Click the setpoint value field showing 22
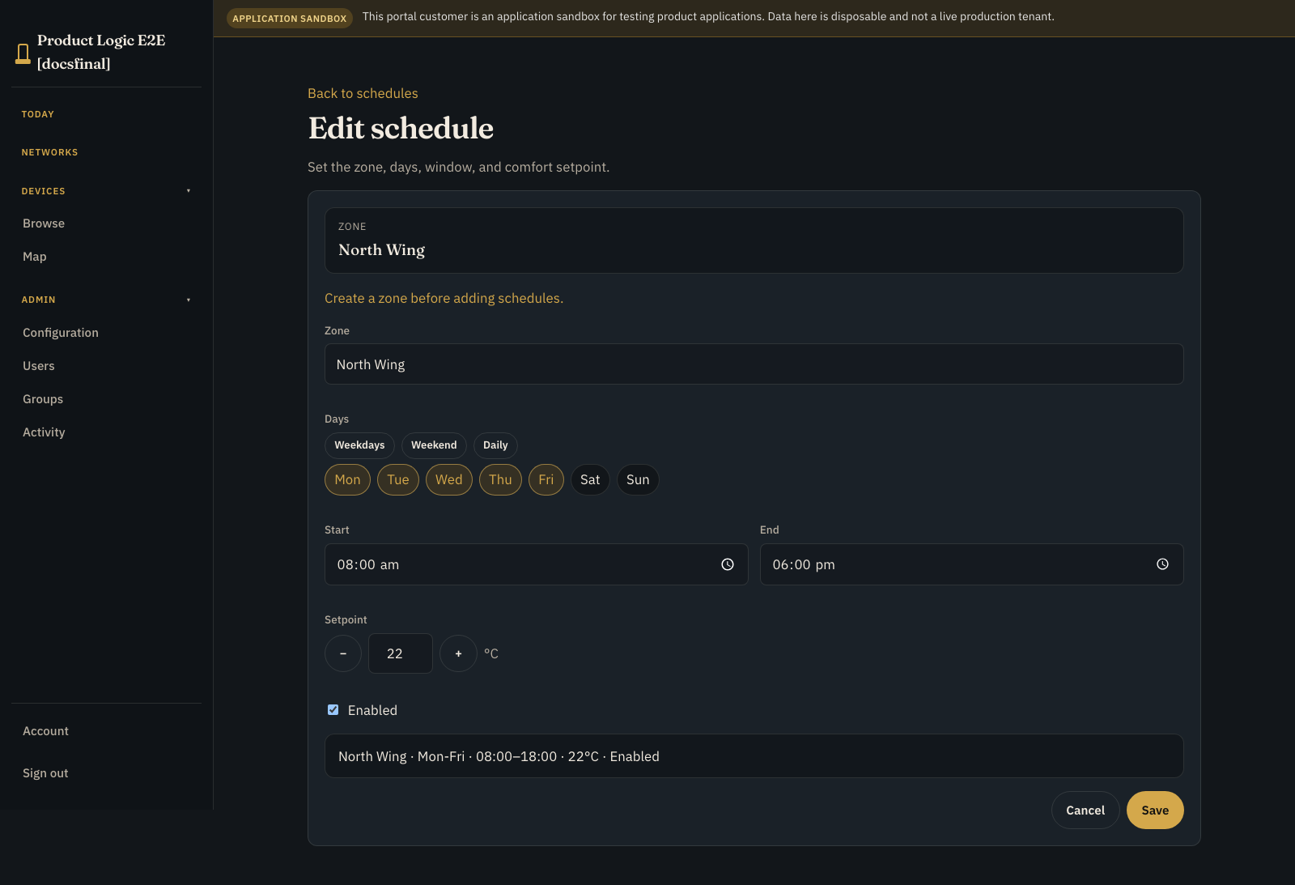The image size is (1295, 885). point(400,653)
